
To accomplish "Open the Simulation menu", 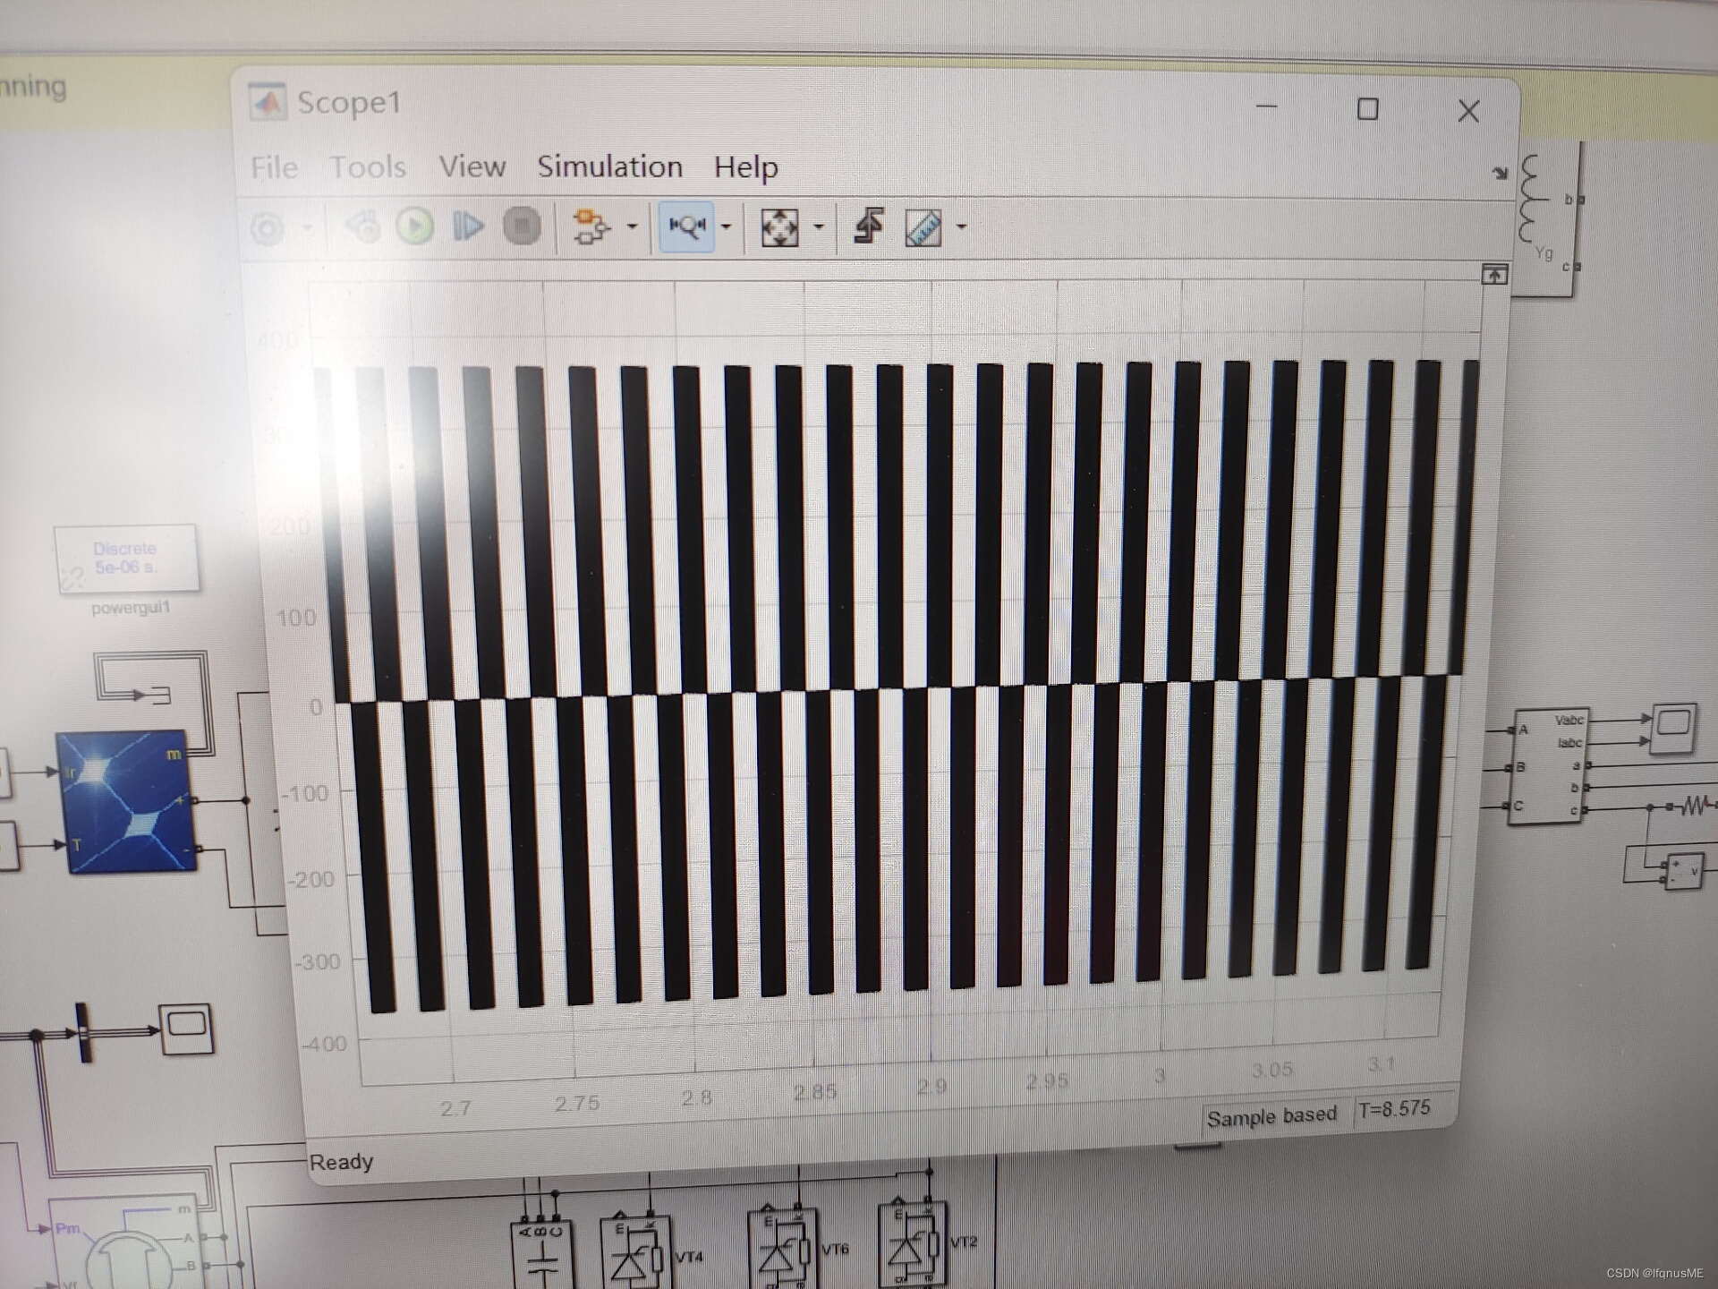I will [609, 166].
